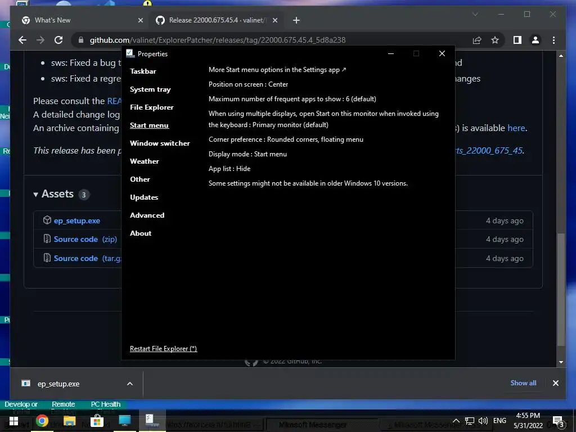Close the GitHub release tab

point(275,21)
